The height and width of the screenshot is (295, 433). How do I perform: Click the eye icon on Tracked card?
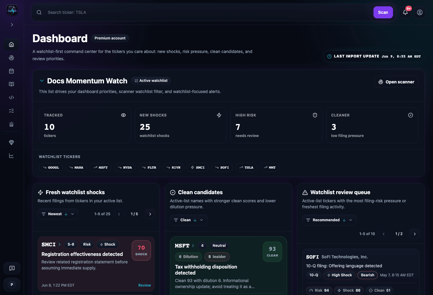(123, 115)
